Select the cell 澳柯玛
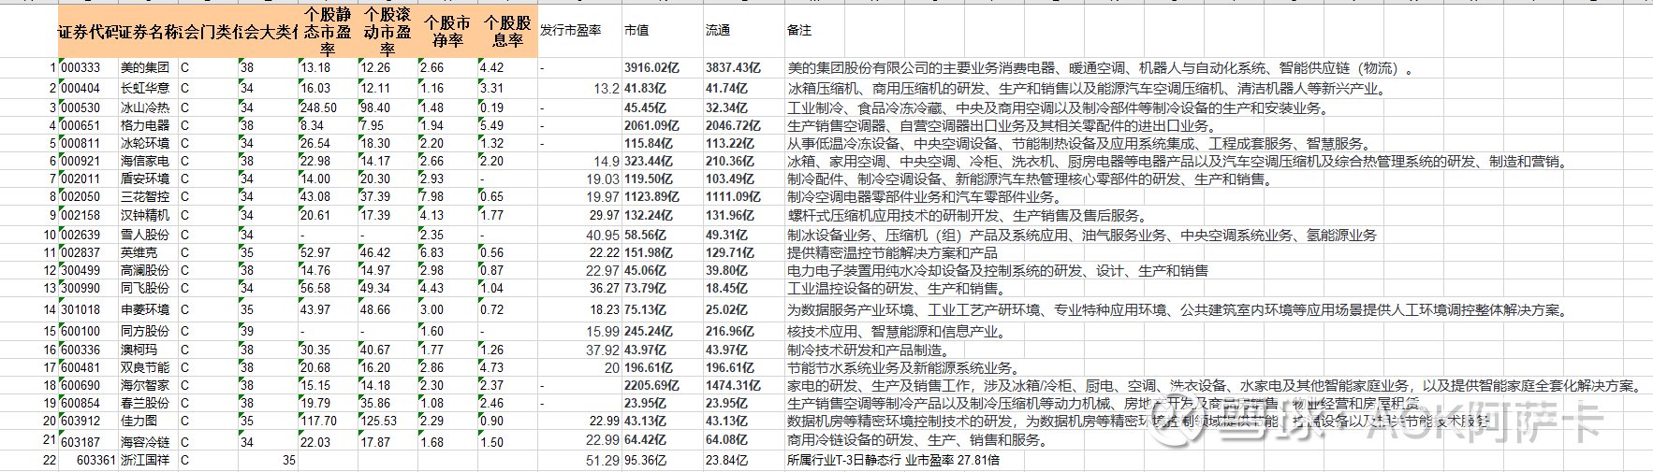Image resolution: width=1653 pixels, height=472 pixels. [139, 350]
